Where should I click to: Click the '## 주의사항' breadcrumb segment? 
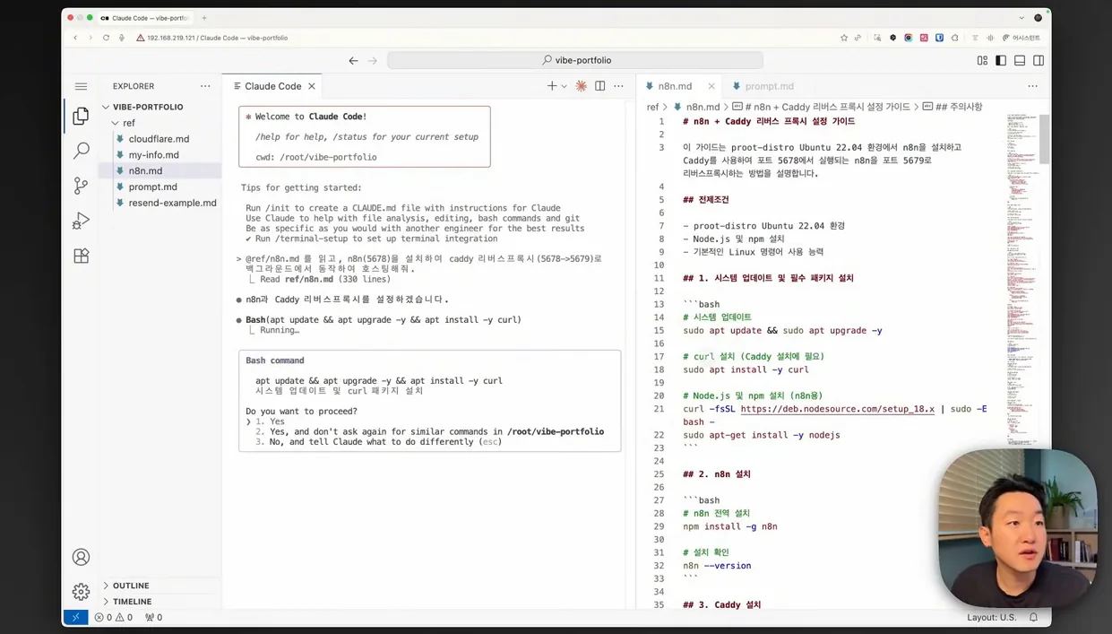click(958, 107)
